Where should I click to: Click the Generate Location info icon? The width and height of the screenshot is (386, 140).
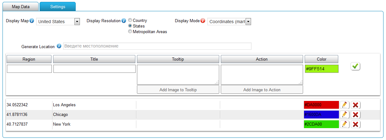[59, 46]
